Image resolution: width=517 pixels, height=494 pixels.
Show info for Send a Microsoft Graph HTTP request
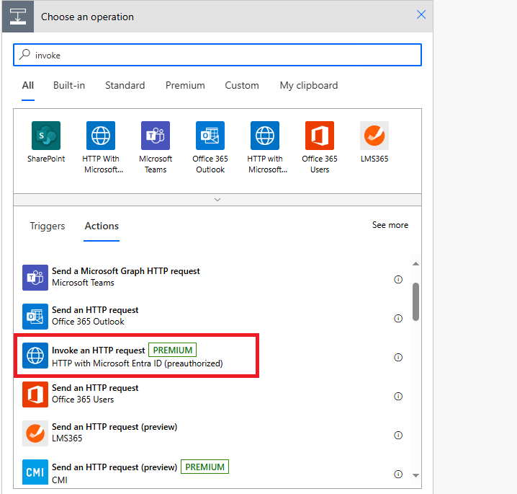click(x=398, y=279)
